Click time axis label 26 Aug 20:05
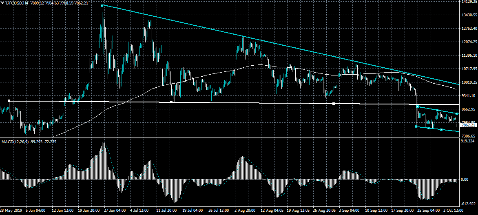478x215 pixels. (x=323, y=211)
